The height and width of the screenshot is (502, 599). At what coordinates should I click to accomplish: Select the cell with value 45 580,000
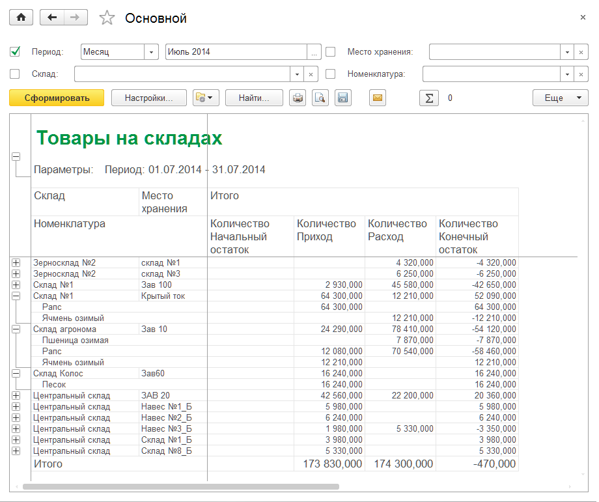400,285
